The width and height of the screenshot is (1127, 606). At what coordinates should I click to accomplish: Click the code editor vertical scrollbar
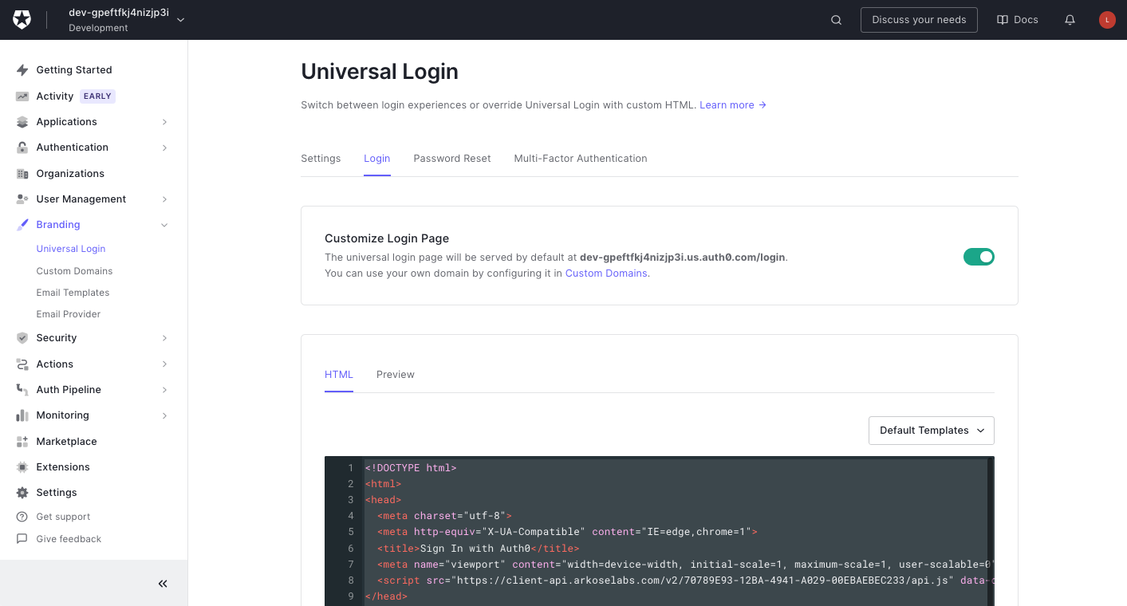click(x=991, y=531)
